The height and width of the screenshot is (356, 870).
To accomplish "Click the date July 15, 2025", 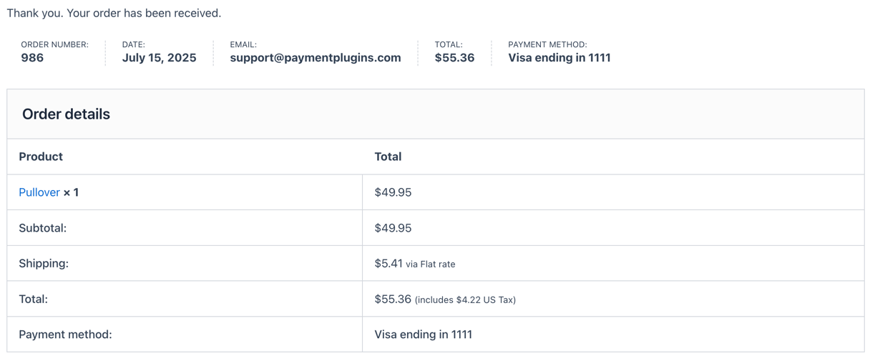I will click(159, 58).
